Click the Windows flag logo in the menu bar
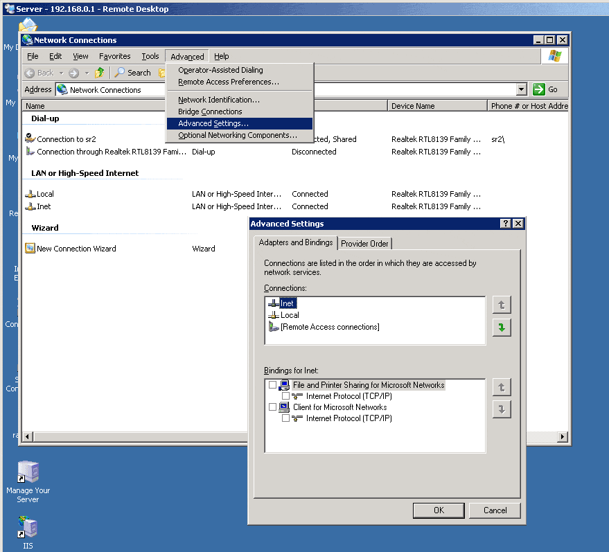Screen dimensions: 609x552 point(555,56)
